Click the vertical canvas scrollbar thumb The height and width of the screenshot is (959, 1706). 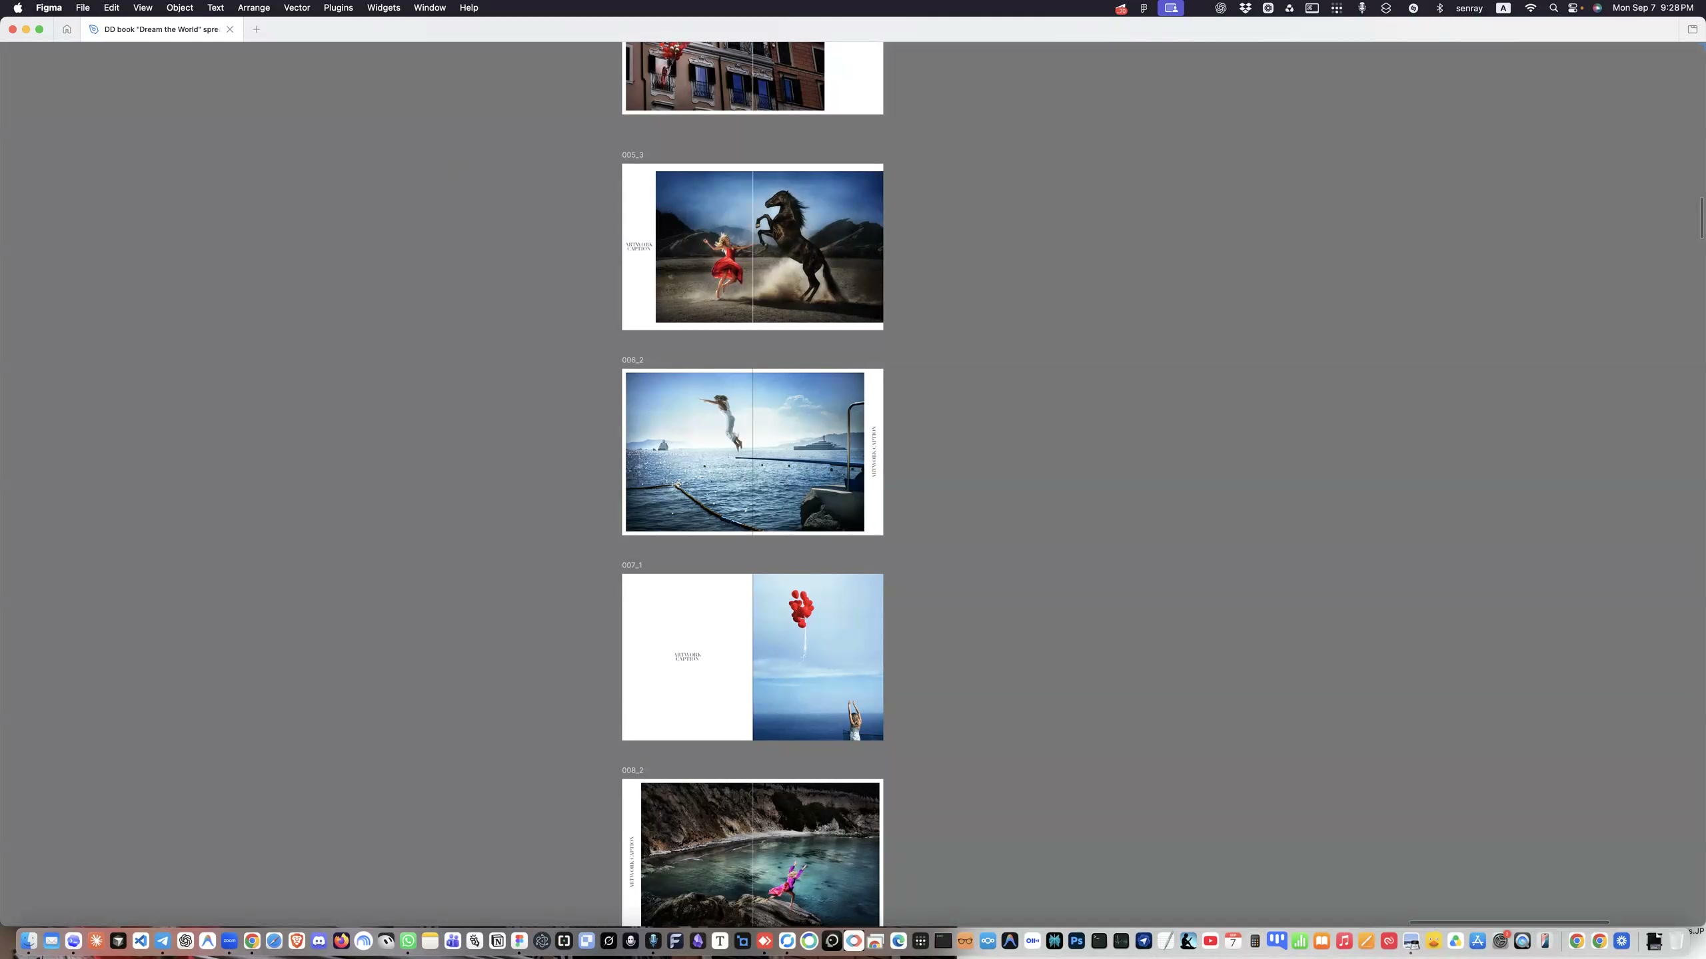(1701, 218)
